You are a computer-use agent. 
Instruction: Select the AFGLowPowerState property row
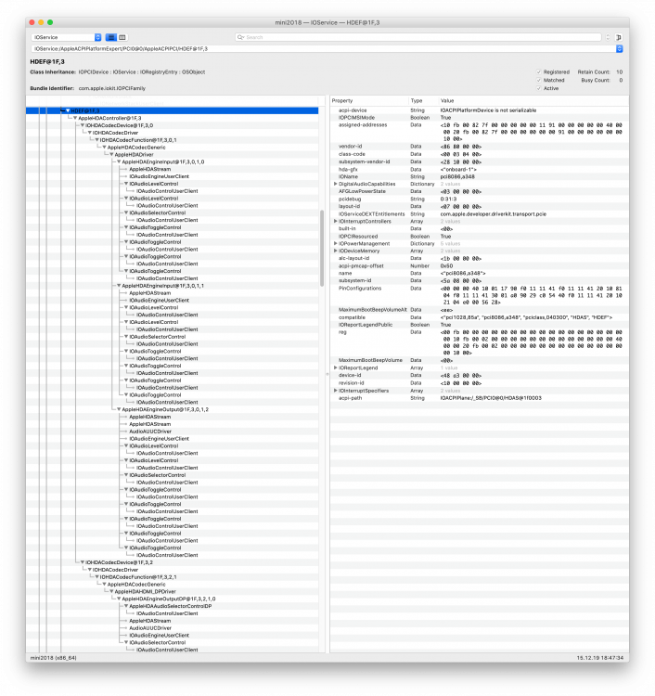[480, 191]
